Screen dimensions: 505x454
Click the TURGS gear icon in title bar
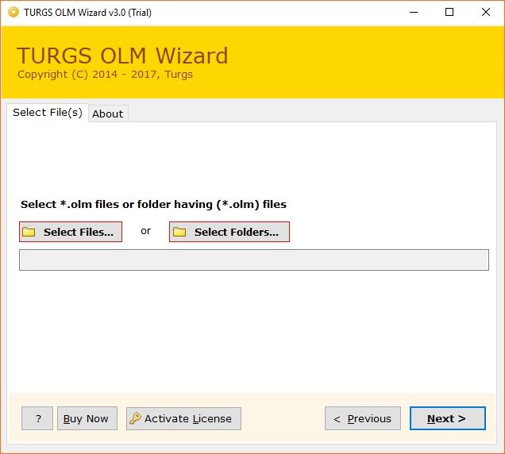click(13, 12)
